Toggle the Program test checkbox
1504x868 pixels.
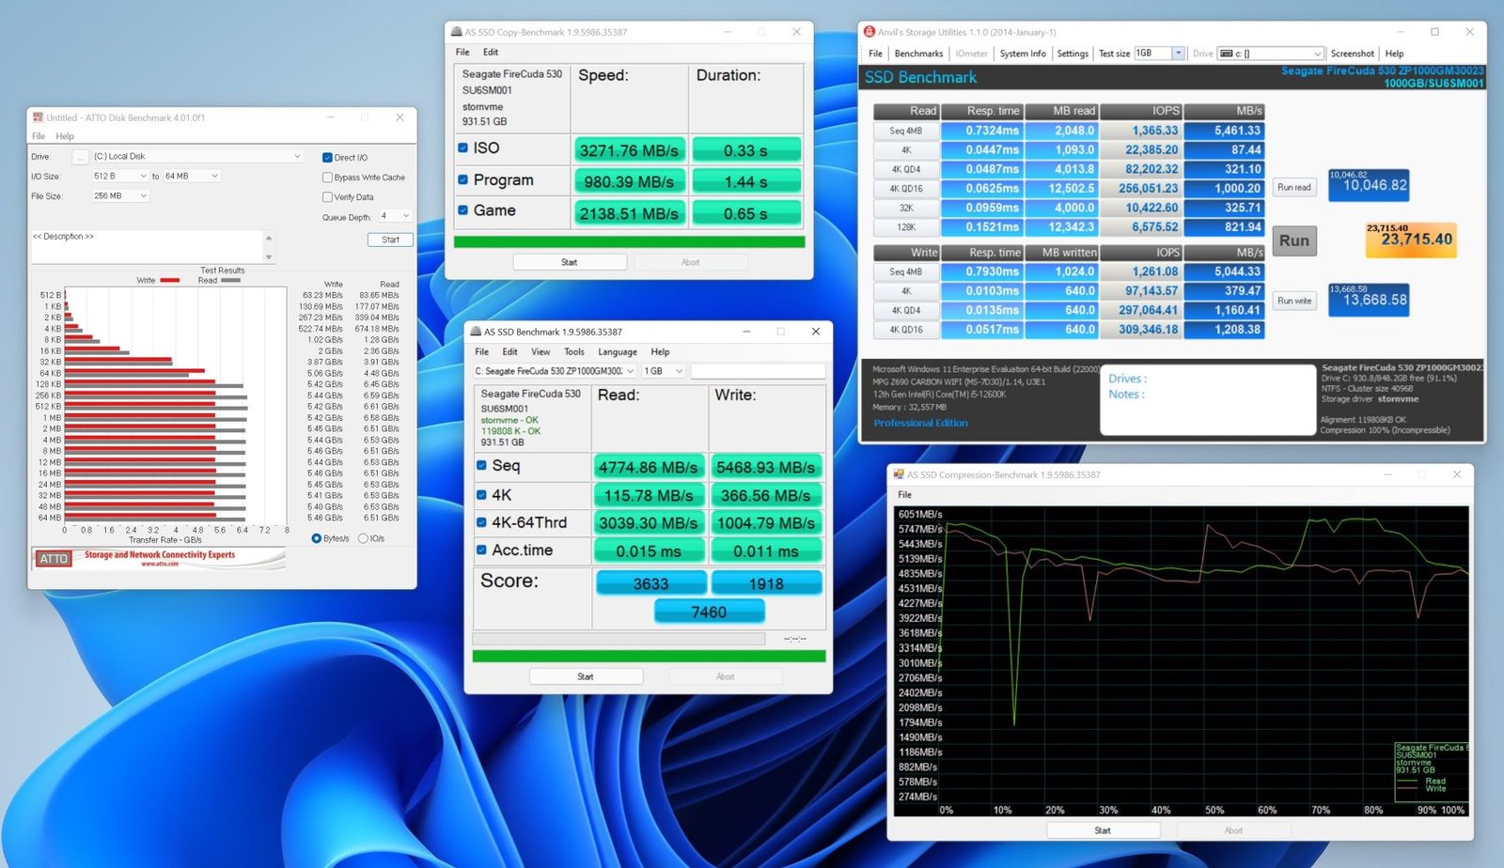pyautogui.click(x=463, y=179)
